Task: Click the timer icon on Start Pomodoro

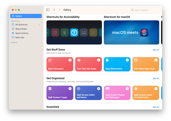Action: (50, 60)
